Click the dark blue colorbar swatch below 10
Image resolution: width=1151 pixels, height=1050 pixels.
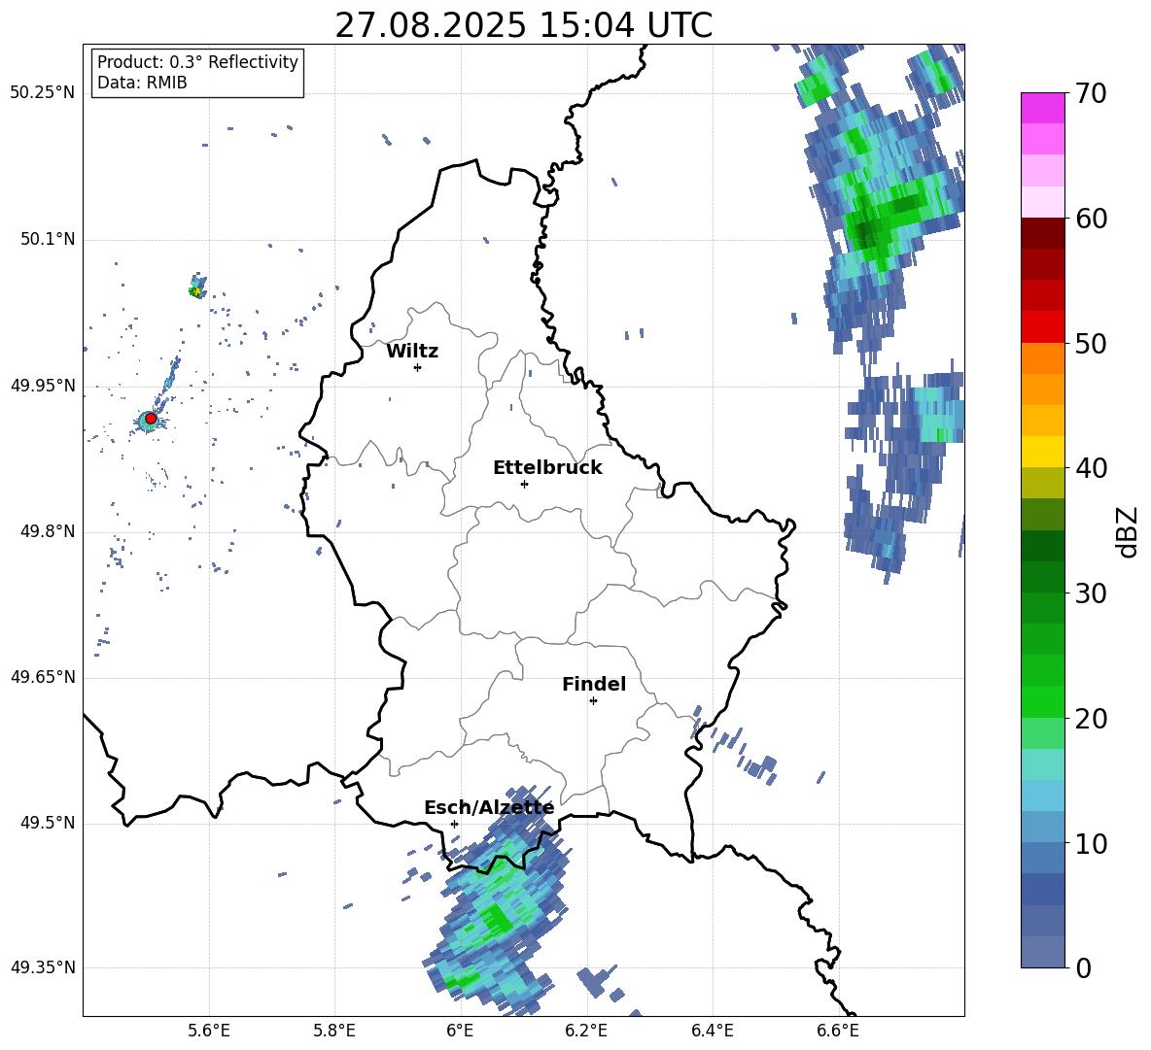[1043, 889]
